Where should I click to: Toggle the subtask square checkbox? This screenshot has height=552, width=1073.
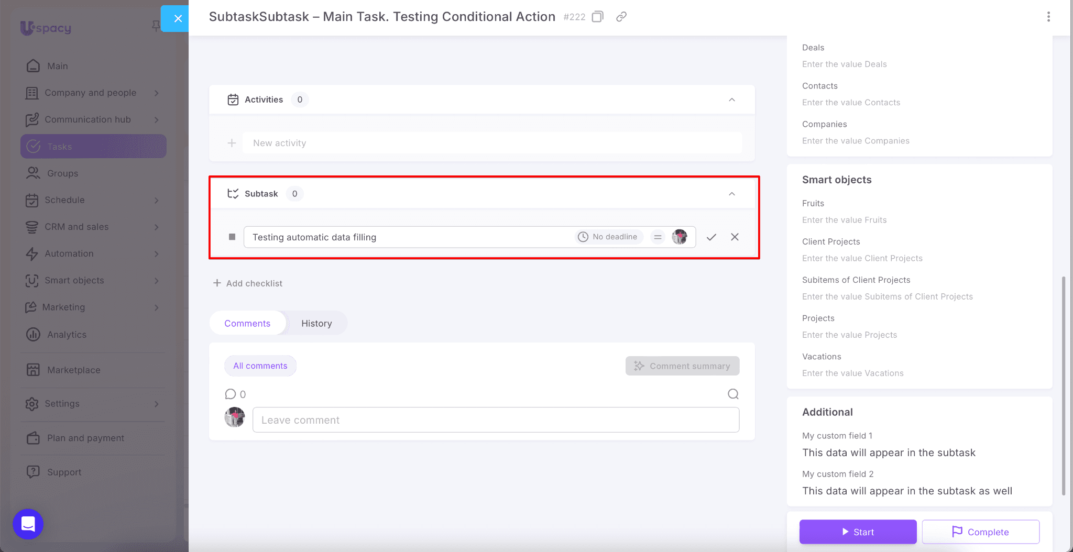[x=232, y=237]
